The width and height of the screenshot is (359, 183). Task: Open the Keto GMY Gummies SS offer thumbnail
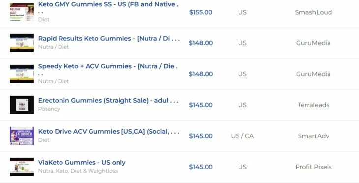click(x=22, y=12)
